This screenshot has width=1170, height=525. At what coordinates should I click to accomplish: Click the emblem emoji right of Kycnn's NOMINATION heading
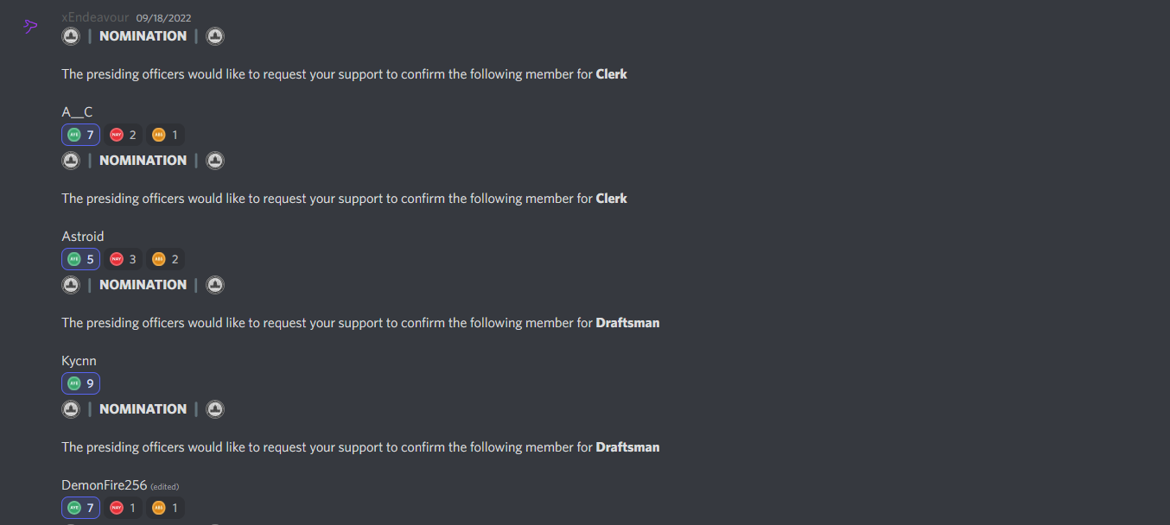215,285
